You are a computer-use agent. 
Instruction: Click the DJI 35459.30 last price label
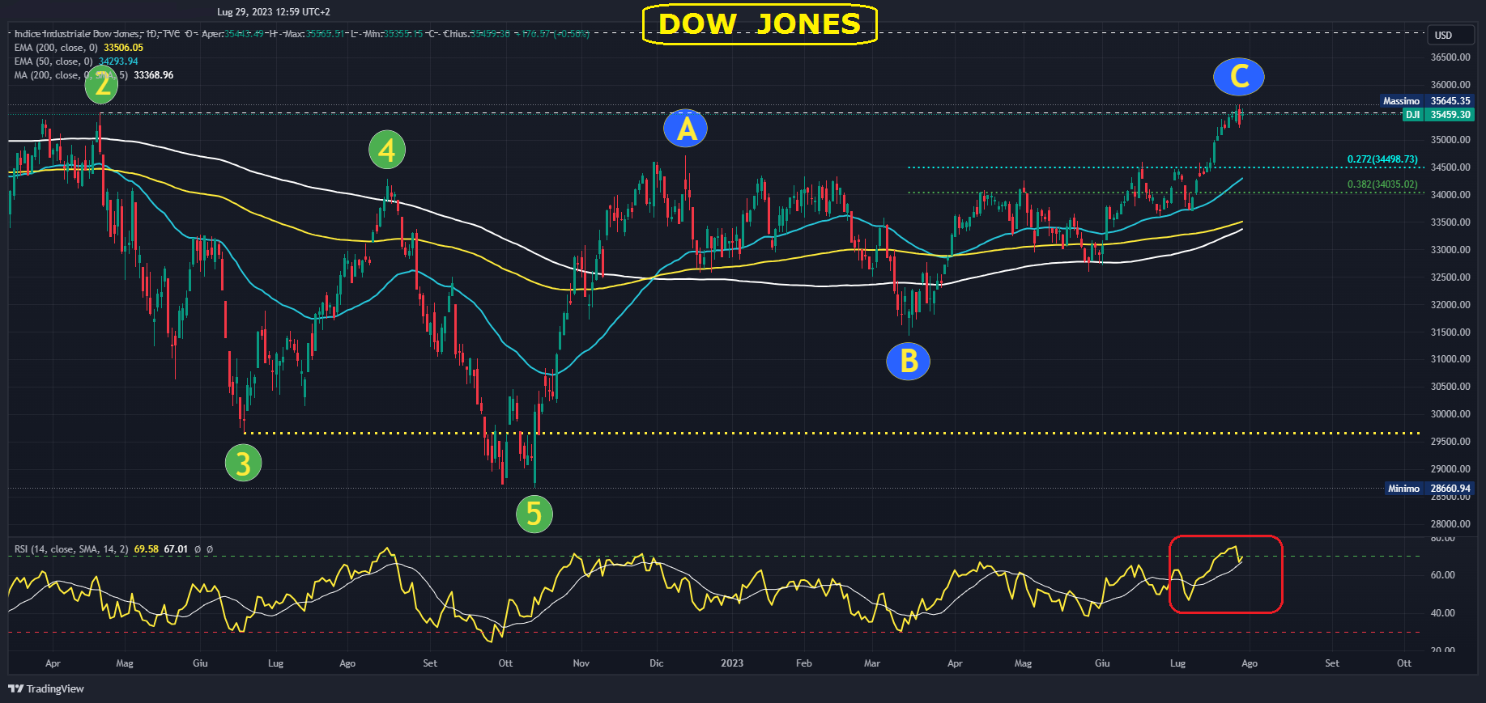click(x=1438, y=115)
